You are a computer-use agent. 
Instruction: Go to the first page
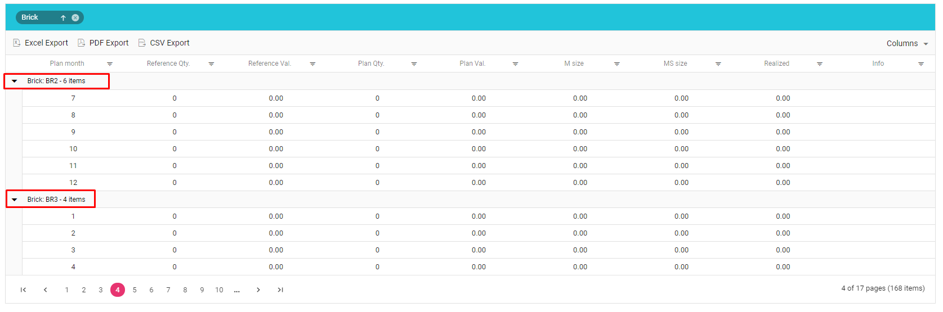tap(23, 290)
